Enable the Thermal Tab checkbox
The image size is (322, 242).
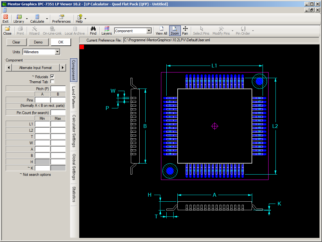tap(53, 82)
